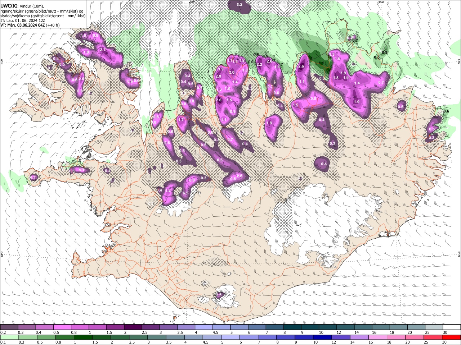
Task: Click the light grey 25–30 snow swatch
Action: pos(434,327)
